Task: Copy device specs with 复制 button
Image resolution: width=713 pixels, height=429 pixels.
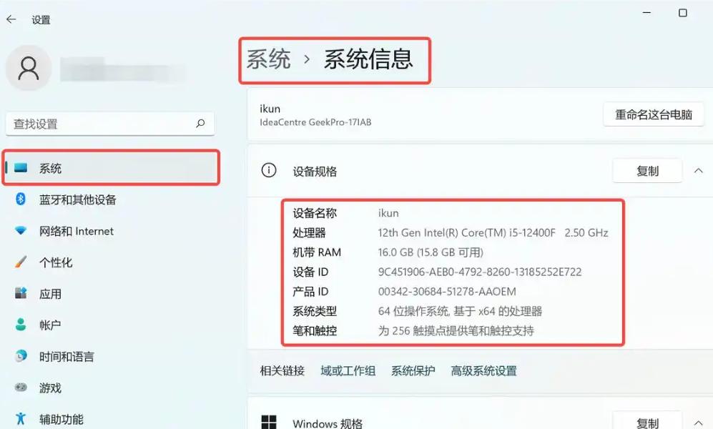Action: click(647, 171)
